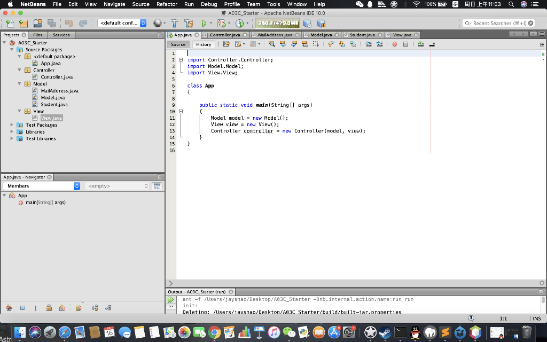
Task: Click the History button above the editor
Action: [x=204, y=44]
